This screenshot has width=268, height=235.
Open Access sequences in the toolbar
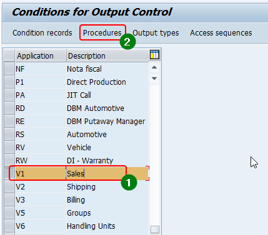[x=221, y=33]
